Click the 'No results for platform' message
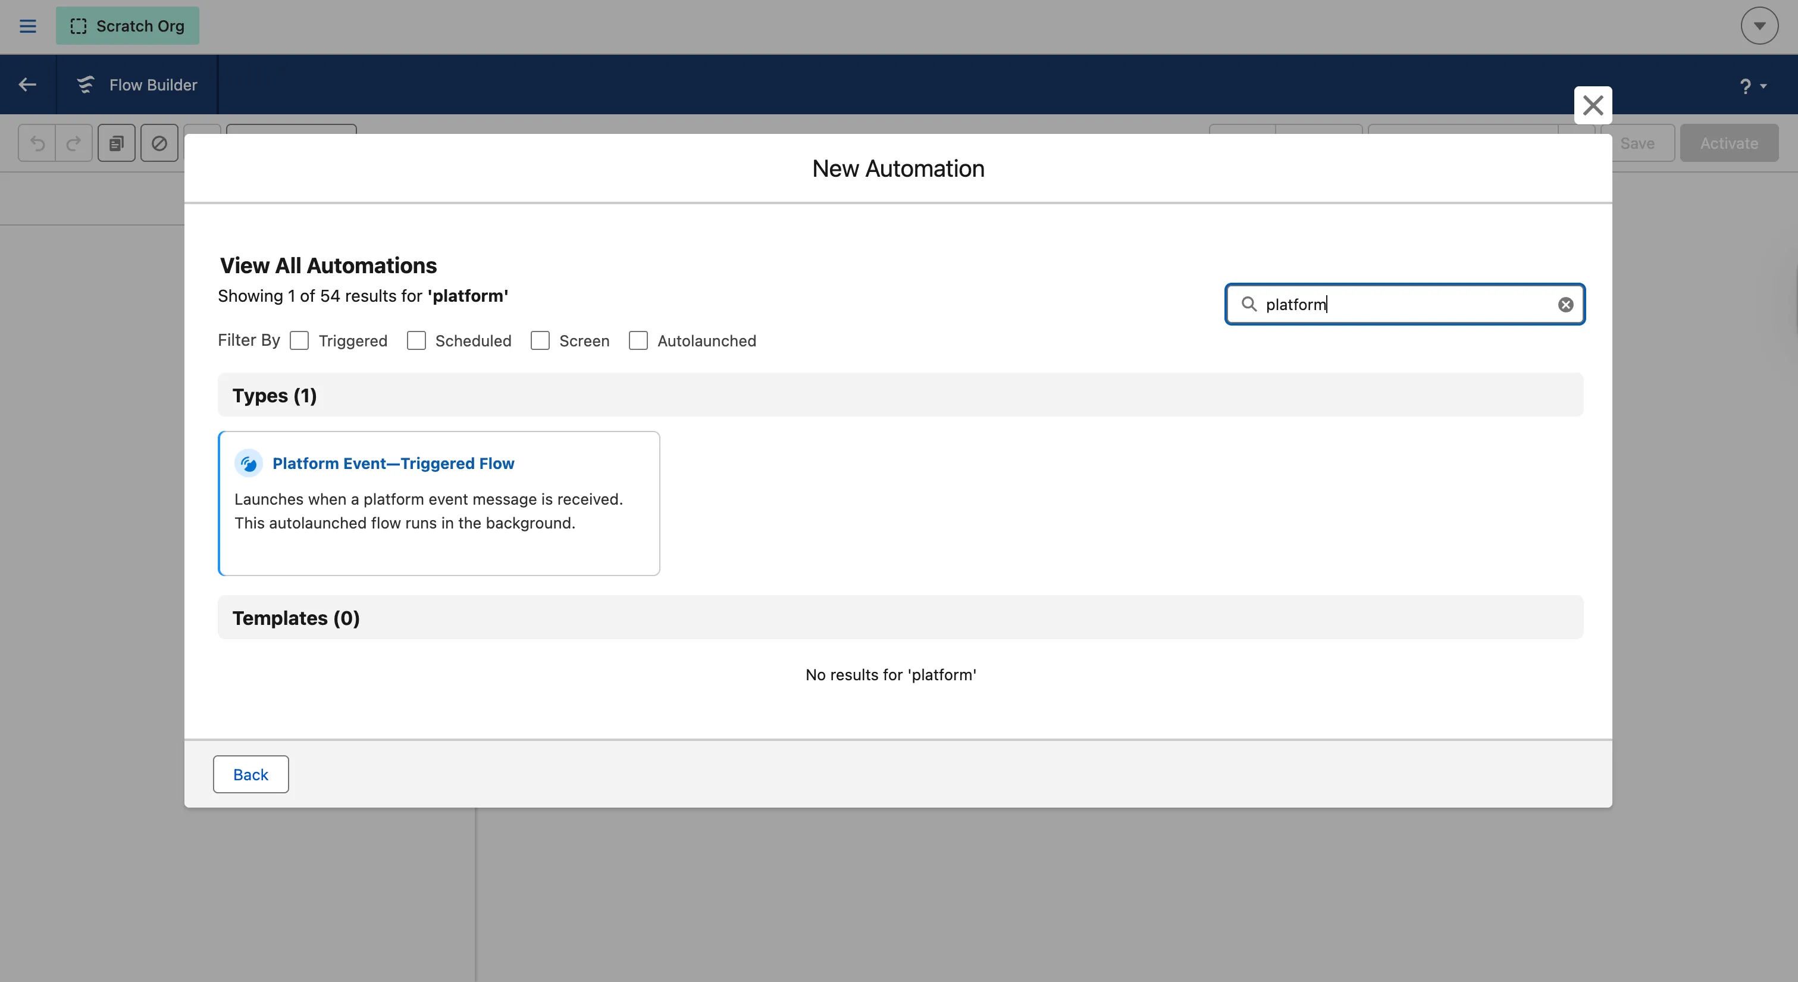The height and width of the screenshot is (982, 1798). click(891, 675)
